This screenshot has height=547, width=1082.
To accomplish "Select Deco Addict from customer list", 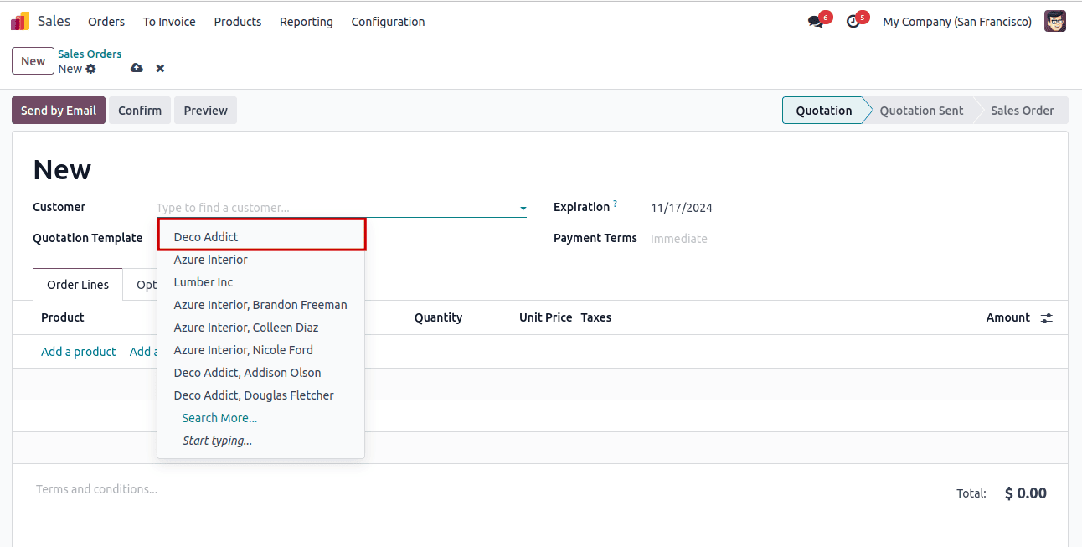I will 206,237.
